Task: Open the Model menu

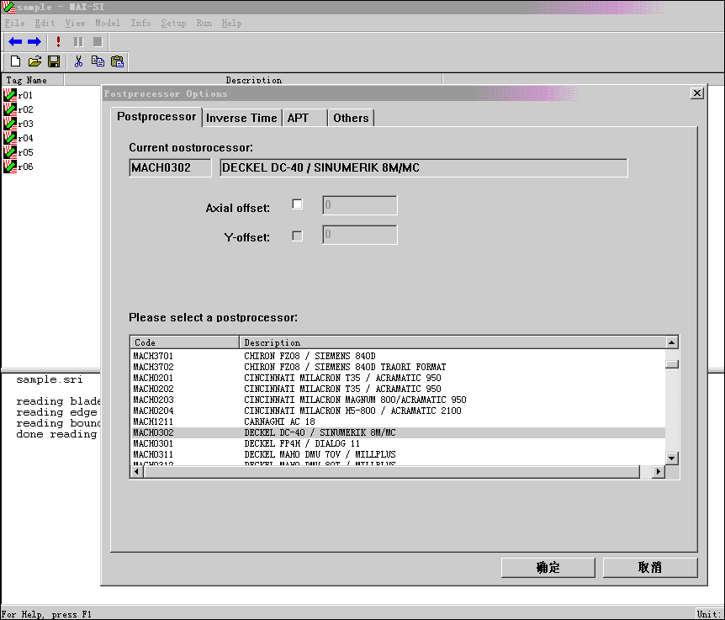Action: pyautogui.click(x=108, y=23)
